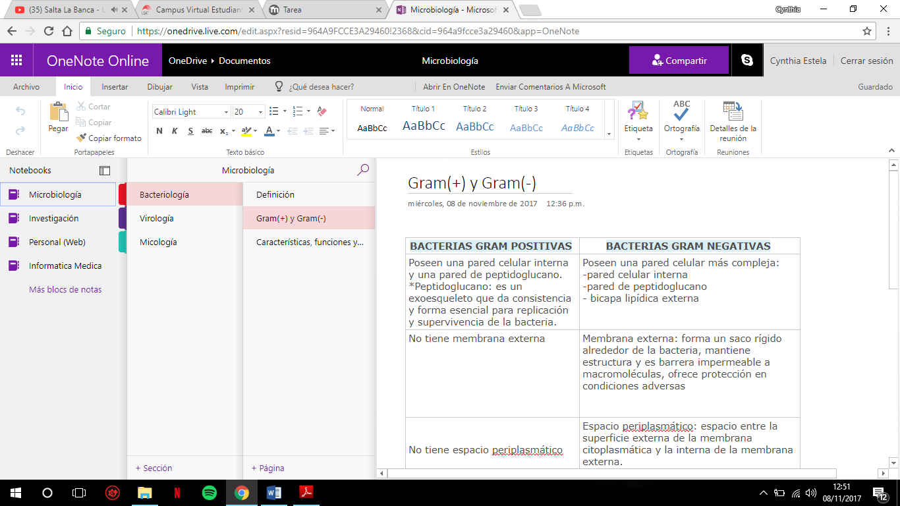Click the Compartir button

[679, 60]
